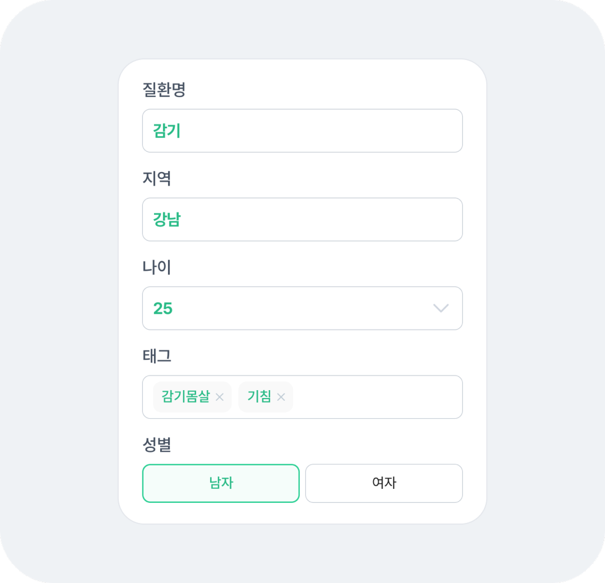Remove the 기침 tag
This screenshot has width=605, height=583.
(x=281, y=397)
